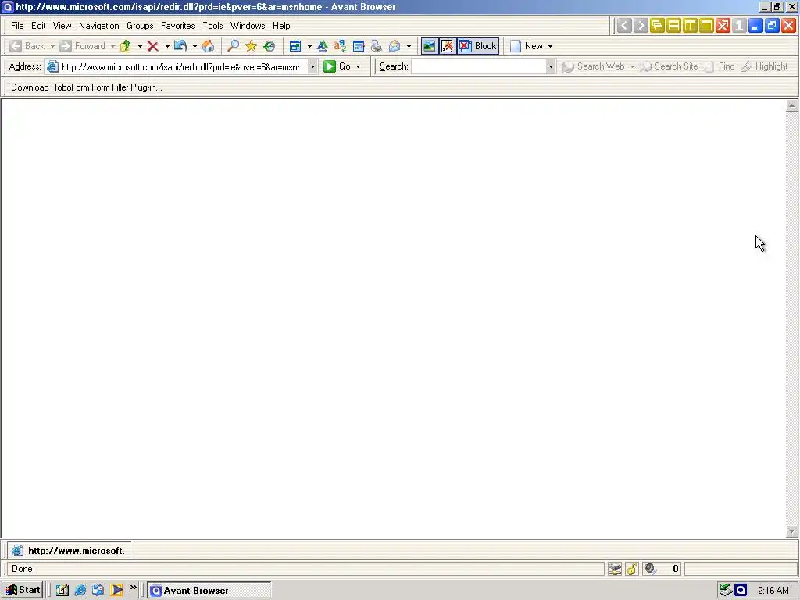Image resolution: width=800 pixels, height=600 pixels.
Task: Click the Back button
Action: [27, 46]
